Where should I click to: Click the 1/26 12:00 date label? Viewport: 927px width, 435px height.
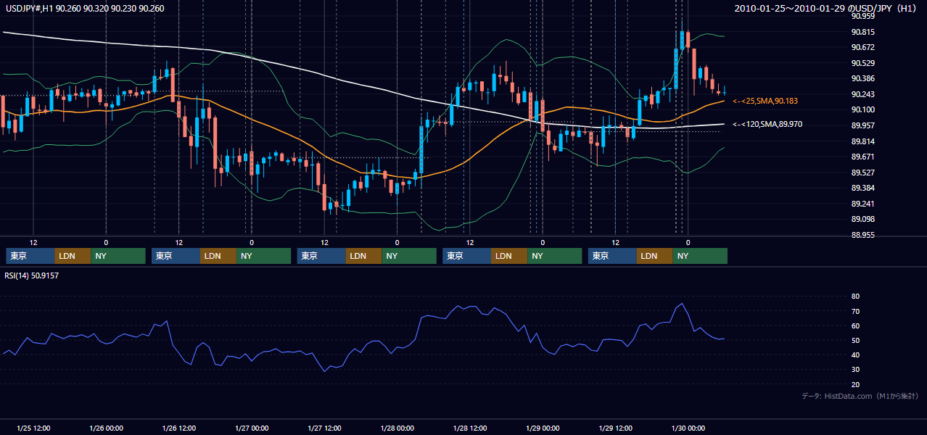click(178, 428)
